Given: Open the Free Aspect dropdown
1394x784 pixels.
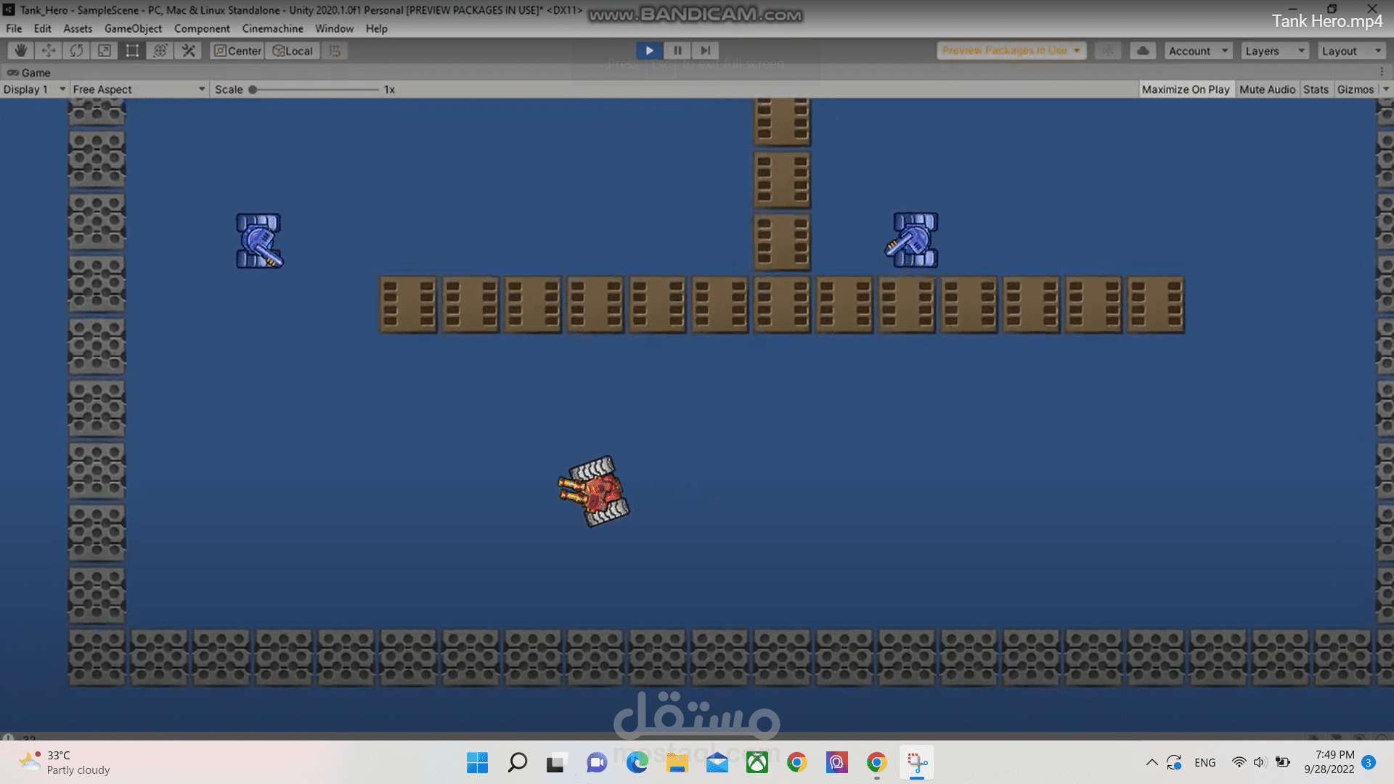Looking at the screenshot, I should pos(139,89).
